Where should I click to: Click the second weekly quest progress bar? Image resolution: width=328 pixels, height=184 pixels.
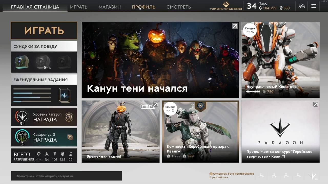coord(32,93)
